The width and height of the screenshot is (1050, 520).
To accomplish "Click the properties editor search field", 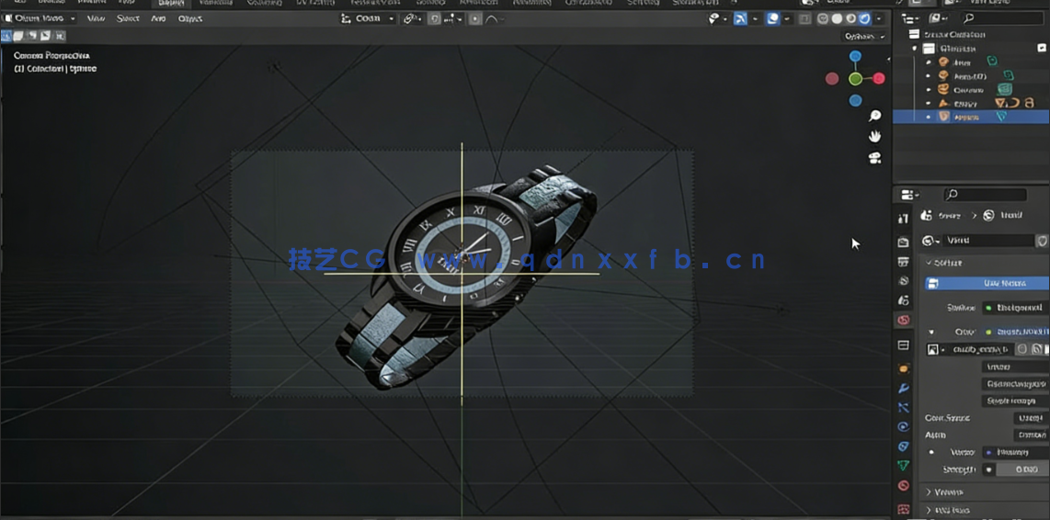I will point(985,195).
